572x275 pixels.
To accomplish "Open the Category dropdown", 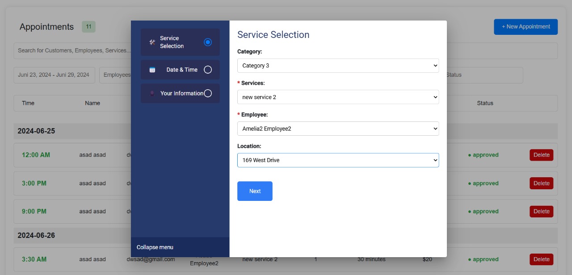I will [338, 65].
